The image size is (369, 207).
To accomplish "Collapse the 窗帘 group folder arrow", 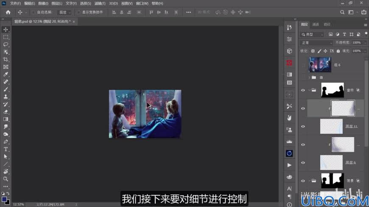I will 309,90.
